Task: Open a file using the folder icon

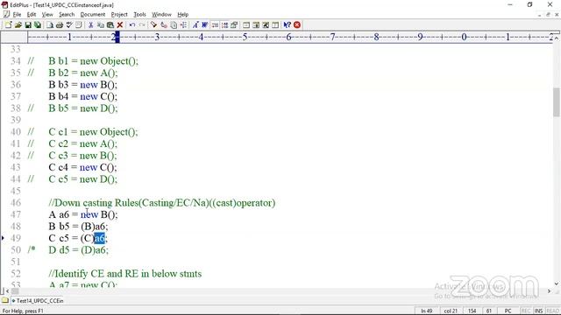Action: coord(18,25)
